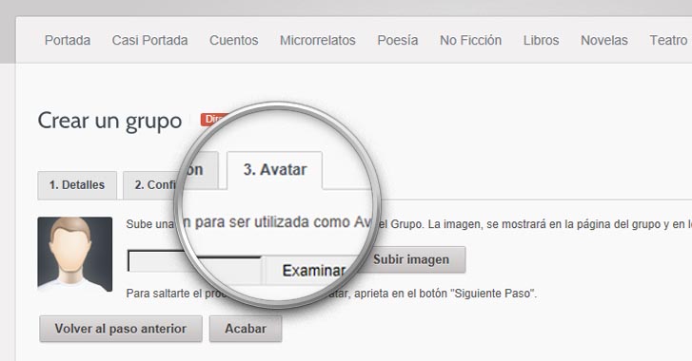Click the 'Siguiente Paso' instruction text

coord(331,294)
